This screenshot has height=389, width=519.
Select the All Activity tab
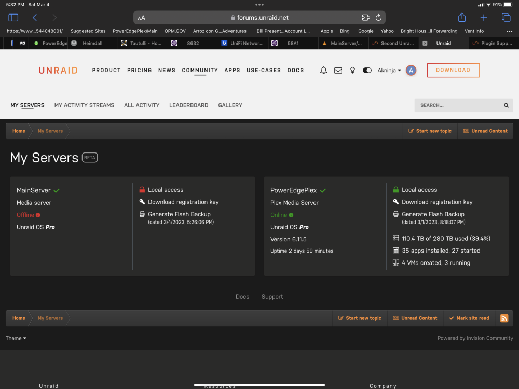click(142, 105)
